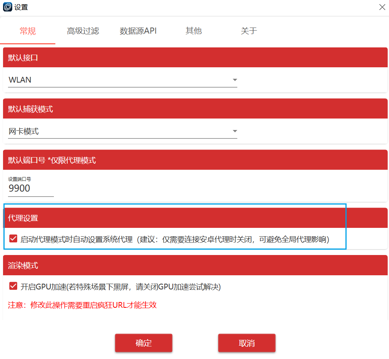
Task: Click the 确定 button to confirm
Action: pyautogui.click(x=143, y=343)
